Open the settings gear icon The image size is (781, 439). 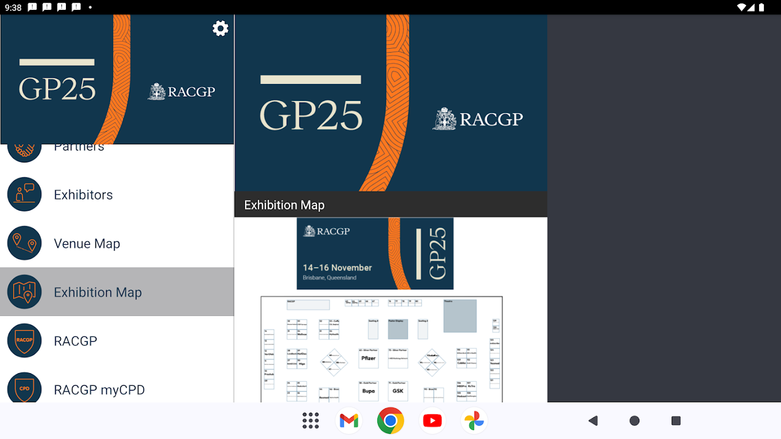220,29
